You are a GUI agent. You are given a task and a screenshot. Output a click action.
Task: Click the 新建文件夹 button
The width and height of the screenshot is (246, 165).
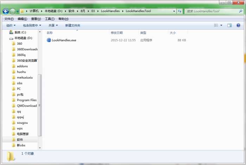pyautogui.click(x=73, y=25)
